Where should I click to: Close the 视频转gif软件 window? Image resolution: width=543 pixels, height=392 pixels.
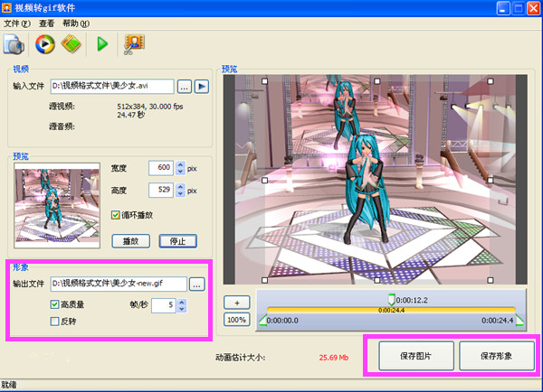[x=534, y=8]
